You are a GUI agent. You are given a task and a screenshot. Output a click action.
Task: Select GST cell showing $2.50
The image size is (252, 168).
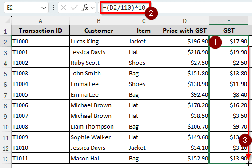(228, 63)
